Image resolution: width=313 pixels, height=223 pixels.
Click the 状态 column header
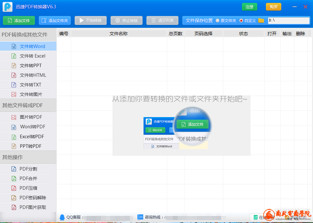(x=243, y=34)
